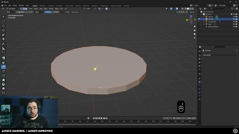Open the Window menu
The width and height of the screenshot is (239, 134).
pyautogui.click(x=21, y=6)
